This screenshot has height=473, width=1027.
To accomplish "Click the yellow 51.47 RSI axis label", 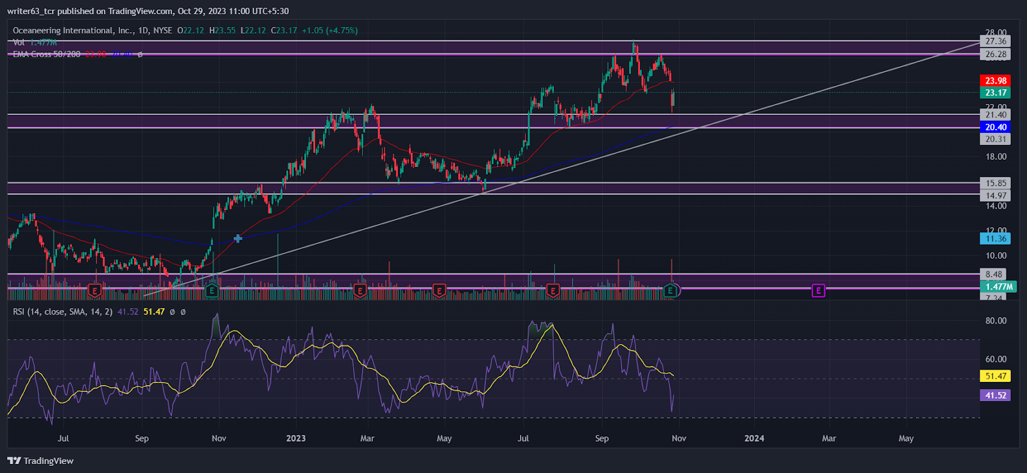I will coord(996,376).
